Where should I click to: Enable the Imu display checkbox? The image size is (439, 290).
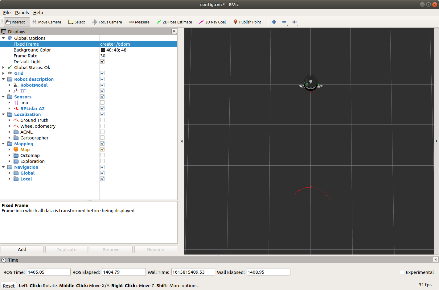point(102,103)
